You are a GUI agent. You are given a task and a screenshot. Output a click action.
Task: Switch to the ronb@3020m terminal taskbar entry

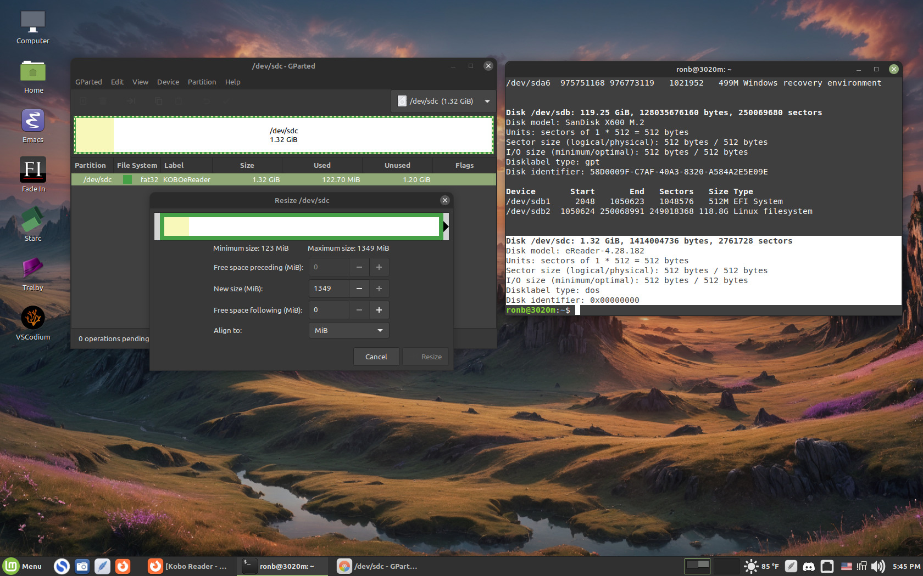click(281, 566)
